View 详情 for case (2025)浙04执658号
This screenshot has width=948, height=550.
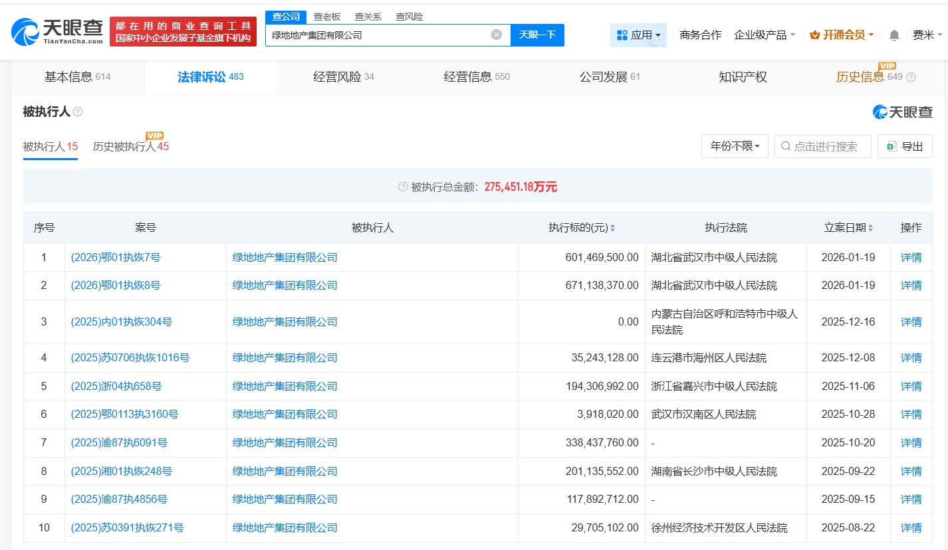(x=911, y=387)
